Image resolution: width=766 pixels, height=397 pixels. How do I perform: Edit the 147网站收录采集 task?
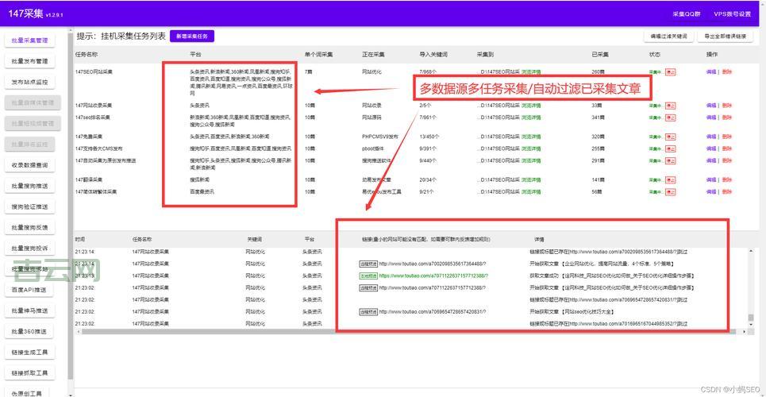click(x=710, y=105)
